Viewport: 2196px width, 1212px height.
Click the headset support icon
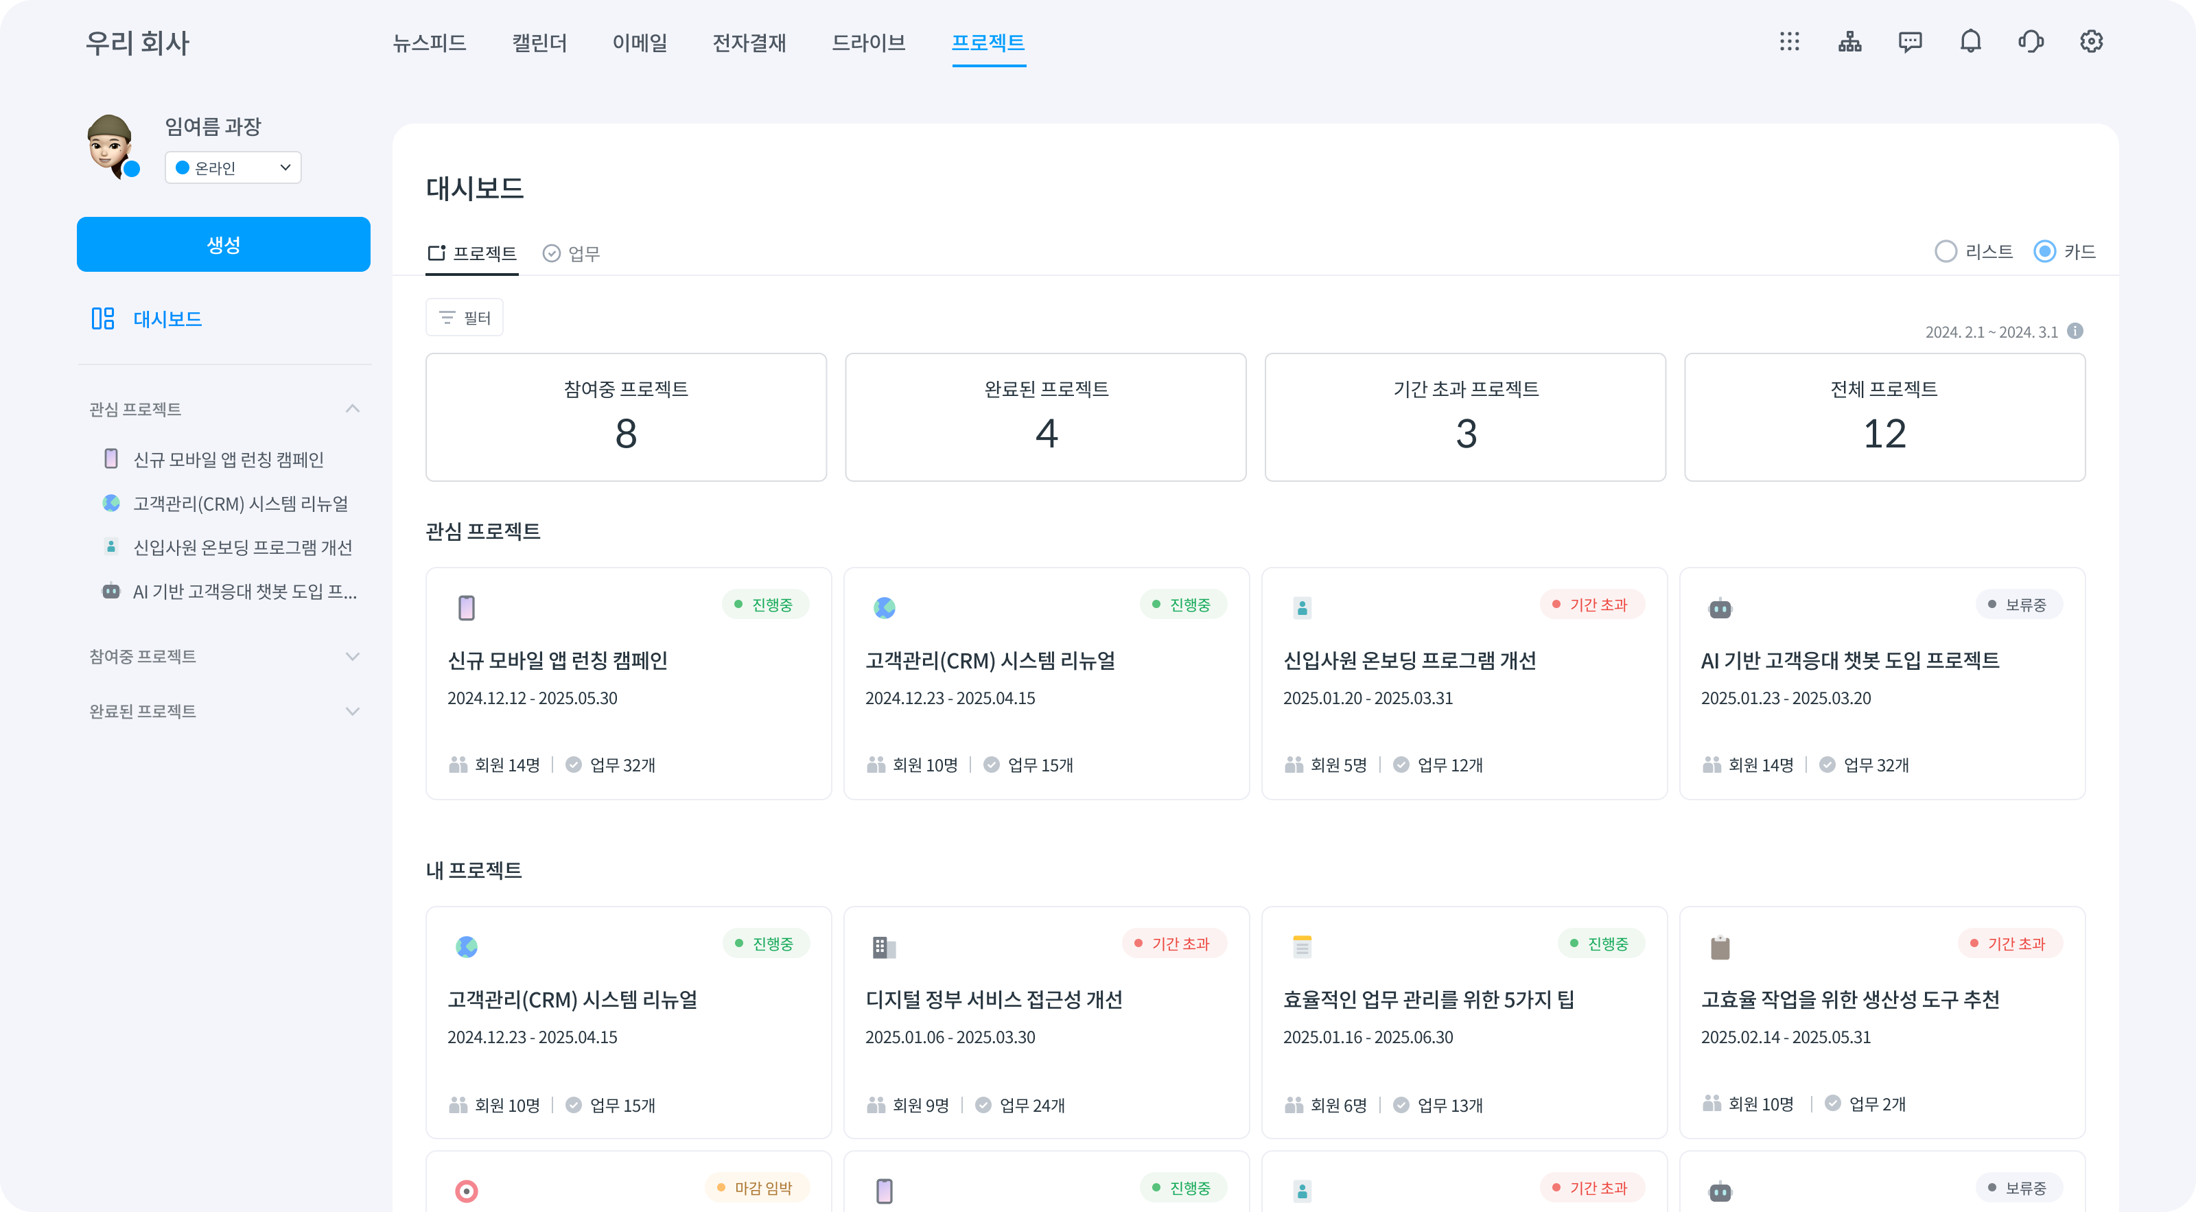pos(2031,42)
